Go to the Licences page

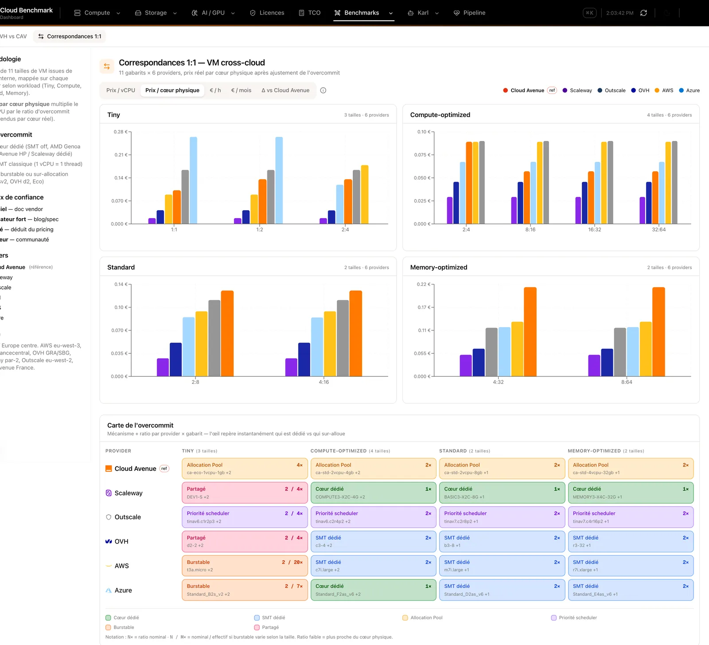click(267, 13)
